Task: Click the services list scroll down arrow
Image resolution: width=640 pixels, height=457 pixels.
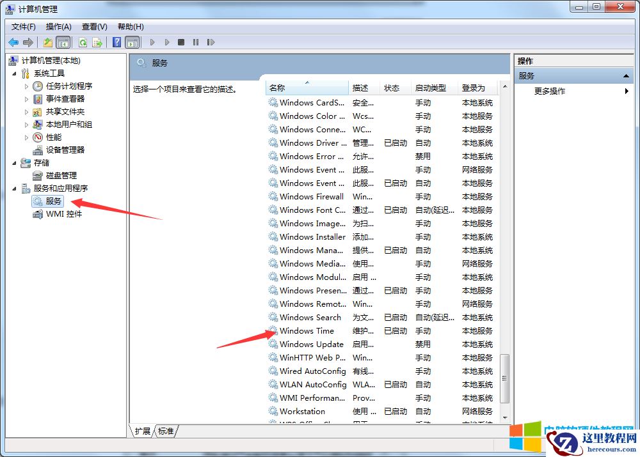Action: [505, 417]
